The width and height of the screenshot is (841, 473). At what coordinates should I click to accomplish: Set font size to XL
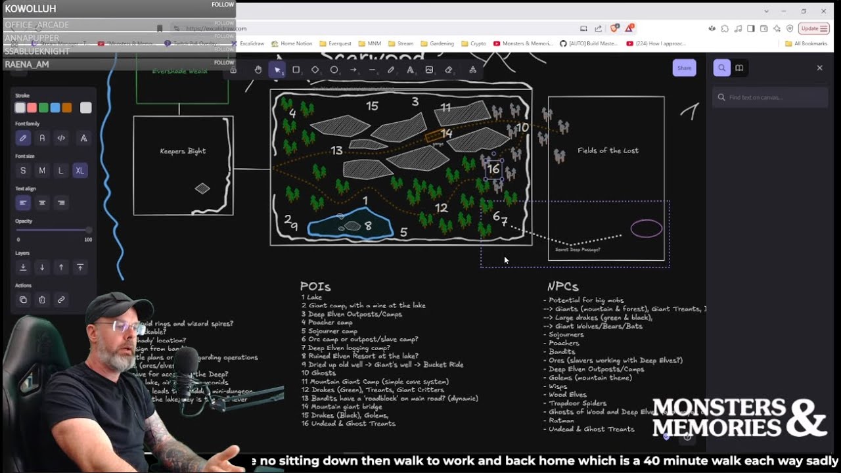click(80, 170)
